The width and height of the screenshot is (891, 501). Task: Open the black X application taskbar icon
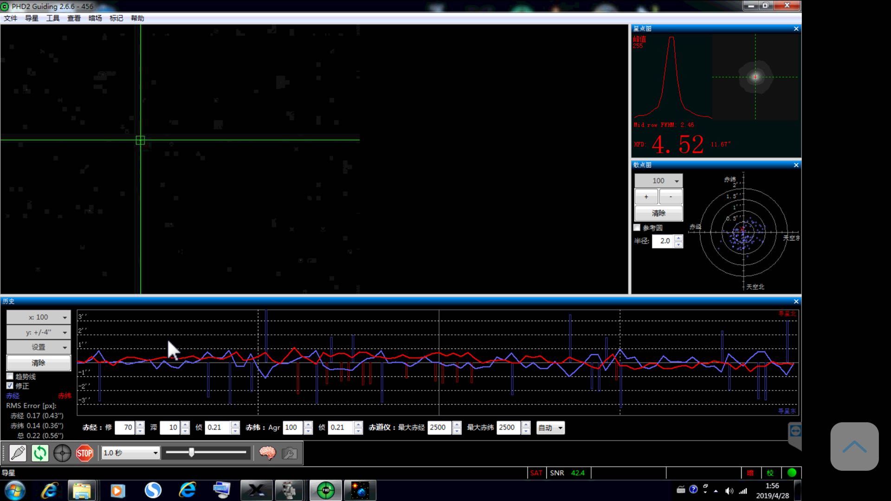click(256, 490)
